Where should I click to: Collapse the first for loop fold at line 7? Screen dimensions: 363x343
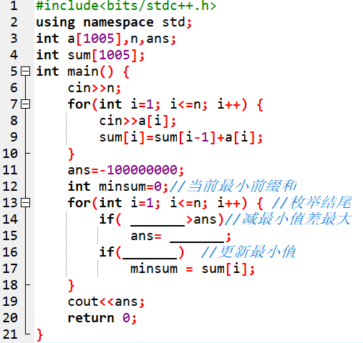click(x=25, y=104)
